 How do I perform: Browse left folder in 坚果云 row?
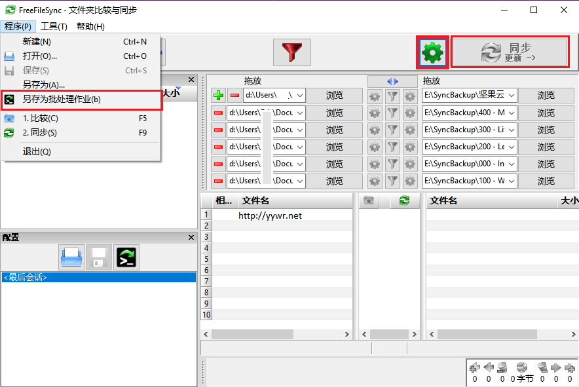[x=335, y=95]
